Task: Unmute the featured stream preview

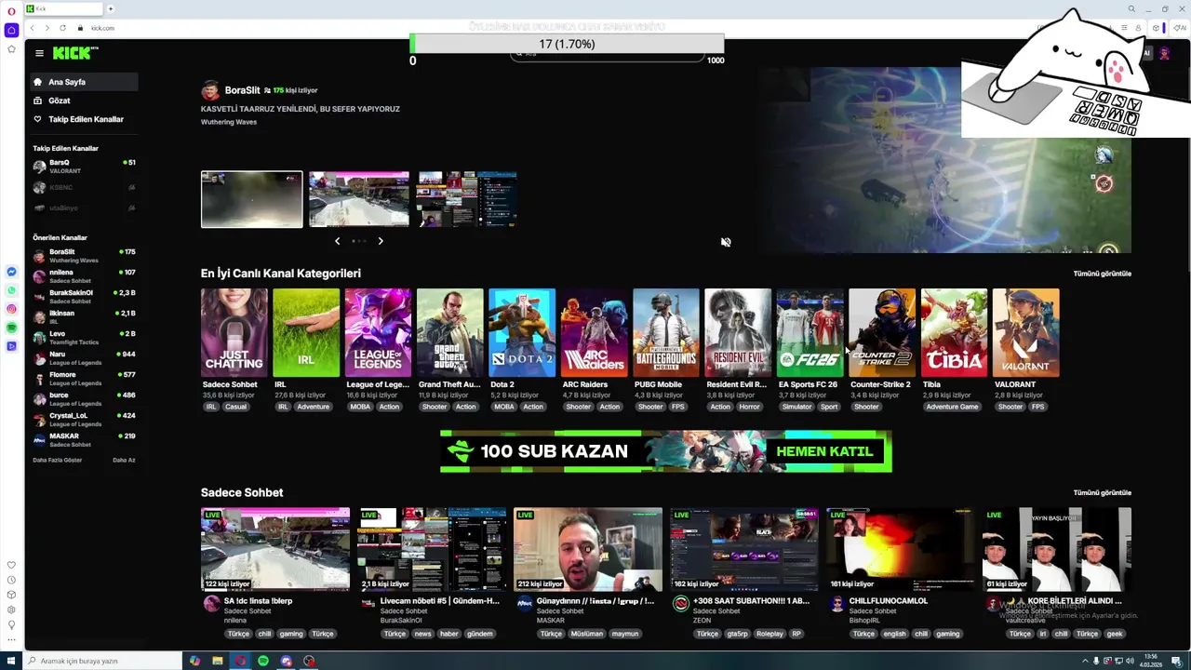Action: point(726,242)
